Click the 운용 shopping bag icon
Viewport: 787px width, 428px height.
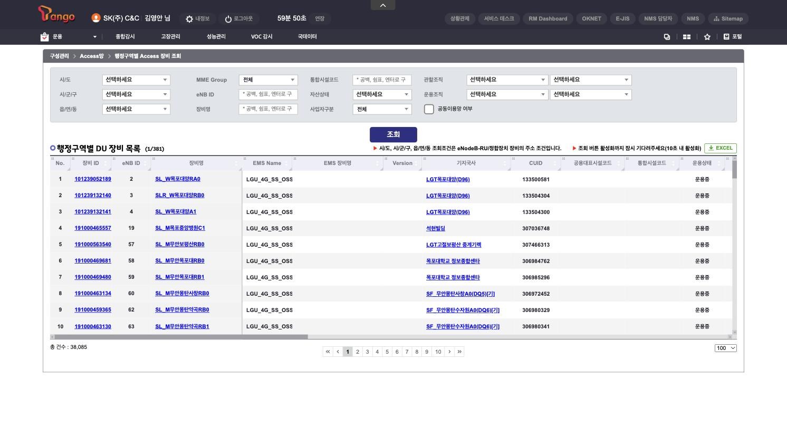click(x=44, y=36)
